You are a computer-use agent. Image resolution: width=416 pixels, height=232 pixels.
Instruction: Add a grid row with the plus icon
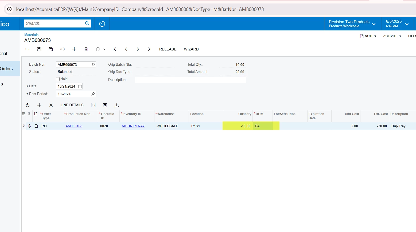point(39,105)
